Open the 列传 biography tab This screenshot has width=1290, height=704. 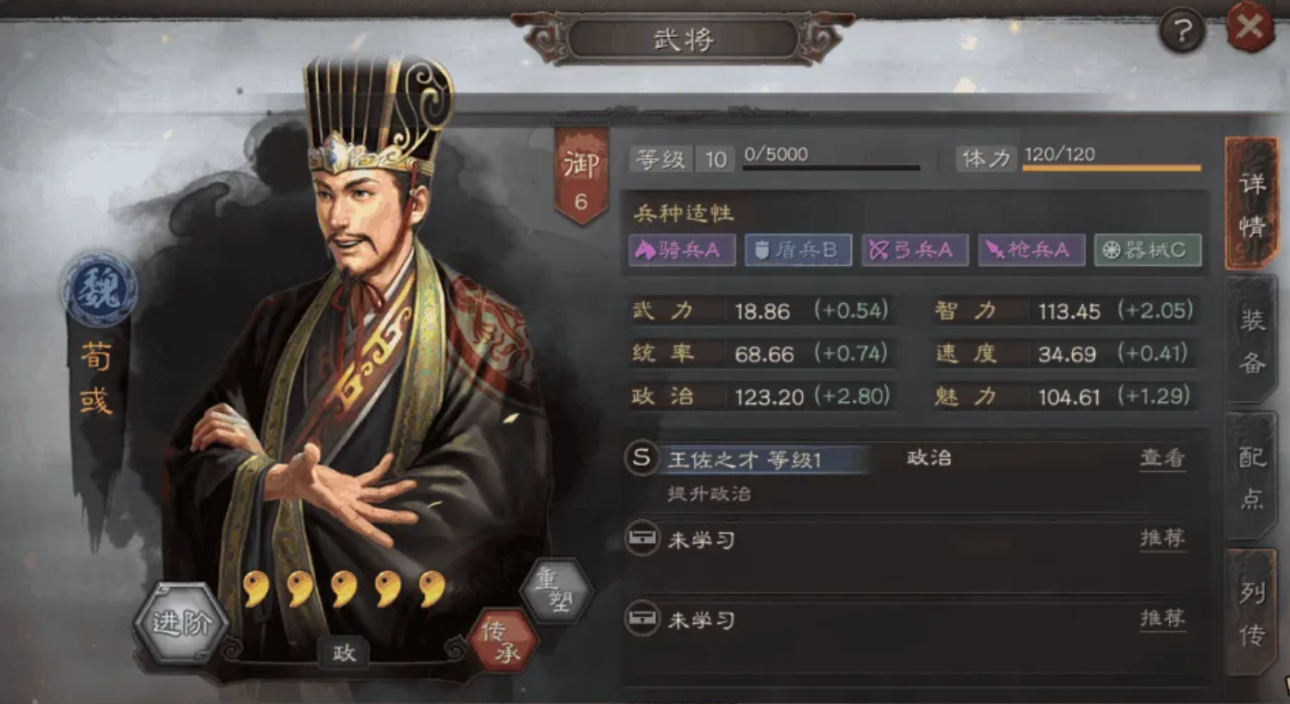coord(1251,612)
